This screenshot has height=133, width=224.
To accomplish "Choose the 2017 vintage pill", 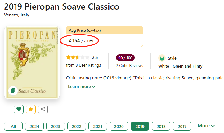I will [x=182, y=126].
